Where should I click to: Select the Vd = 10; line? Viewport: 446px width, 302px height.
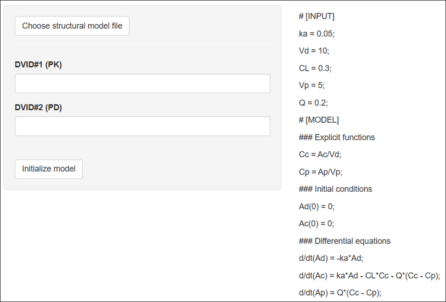click(x=314, y=51)
